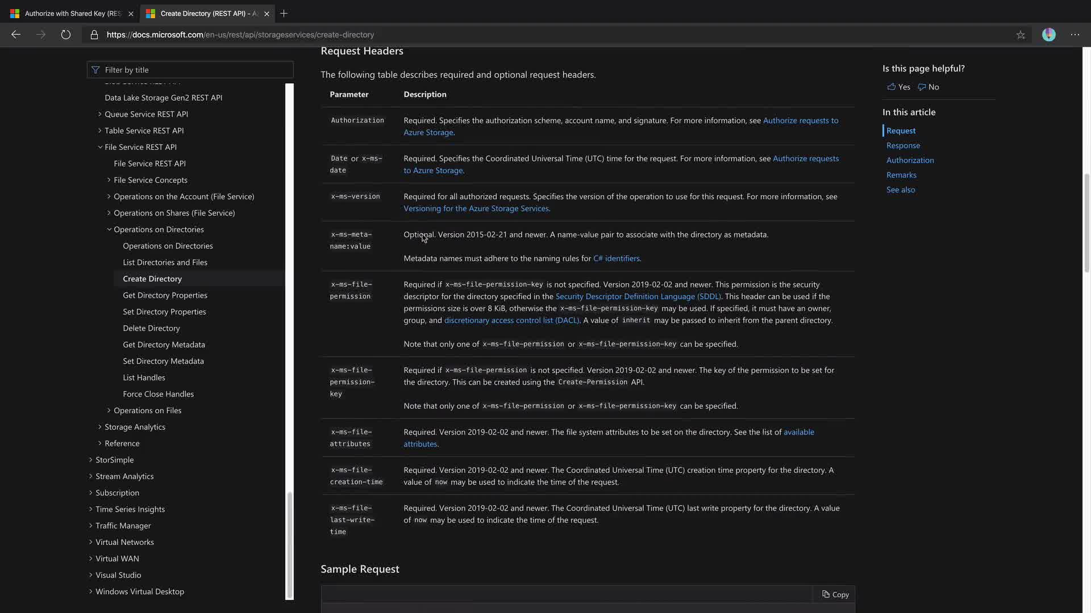Click the page refresh icon
The image size is (1091, 613).
[x=66, y=35]
